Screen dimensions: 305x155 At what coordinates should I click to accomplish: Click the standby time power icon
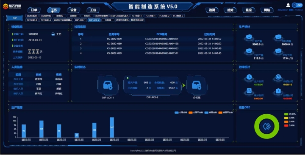[278, 77]
